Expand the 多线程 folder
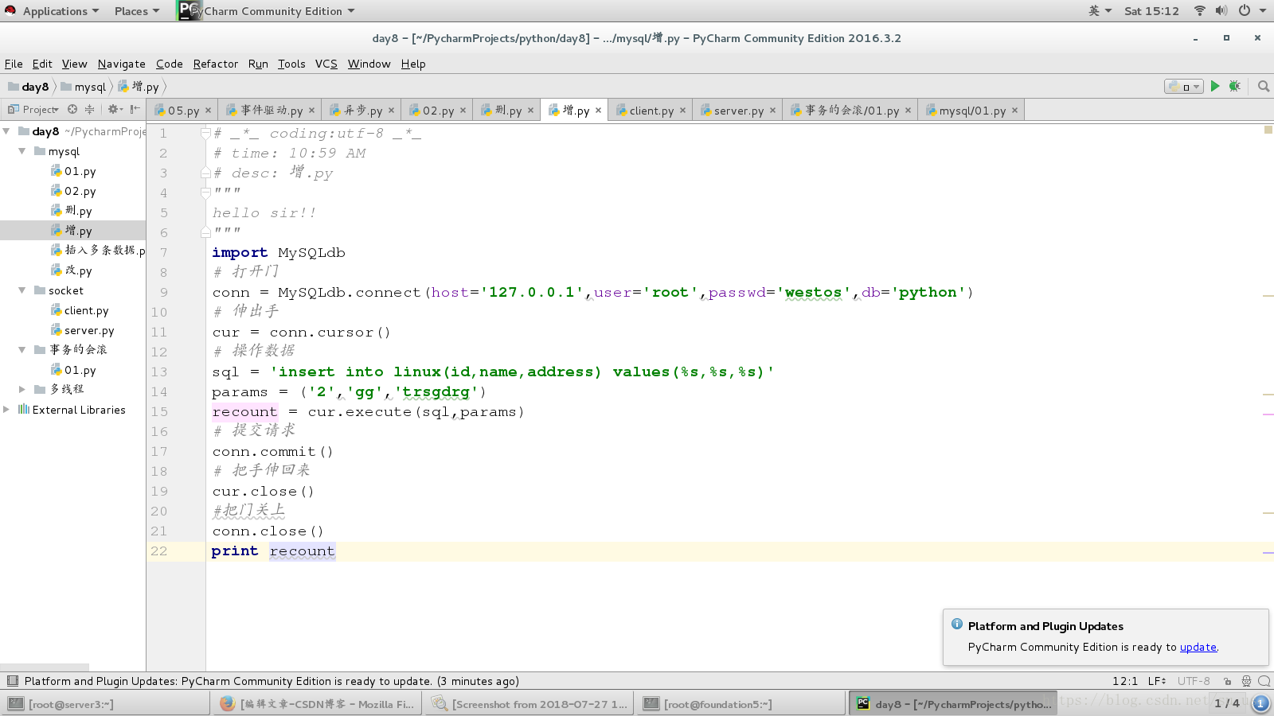Viewport: 1274px width, 716px height. pos(22,390)
